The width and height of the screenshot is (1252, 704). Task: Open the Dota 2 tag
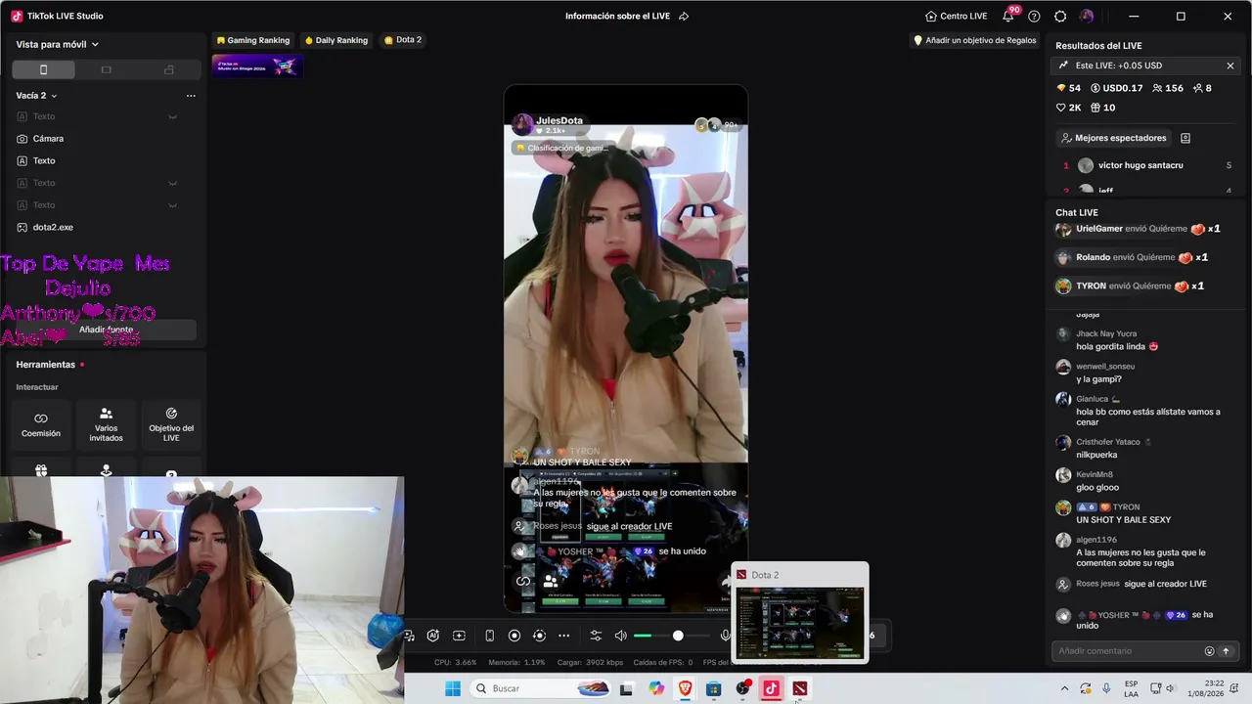tap(402, 40)
